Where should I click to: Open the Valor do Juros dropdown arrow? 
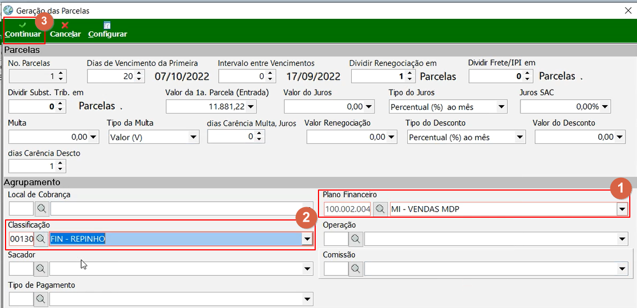click(369, 107)
